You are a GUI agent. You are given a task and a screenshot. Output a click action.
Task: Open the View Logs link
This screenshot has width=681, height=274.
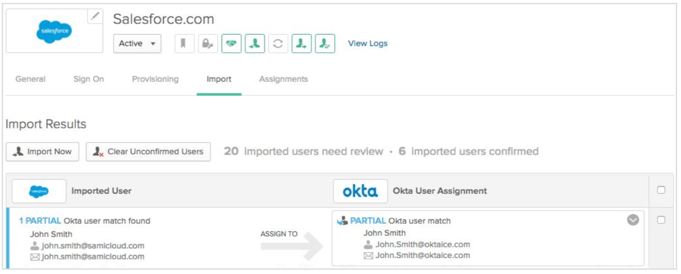point(368,44)
